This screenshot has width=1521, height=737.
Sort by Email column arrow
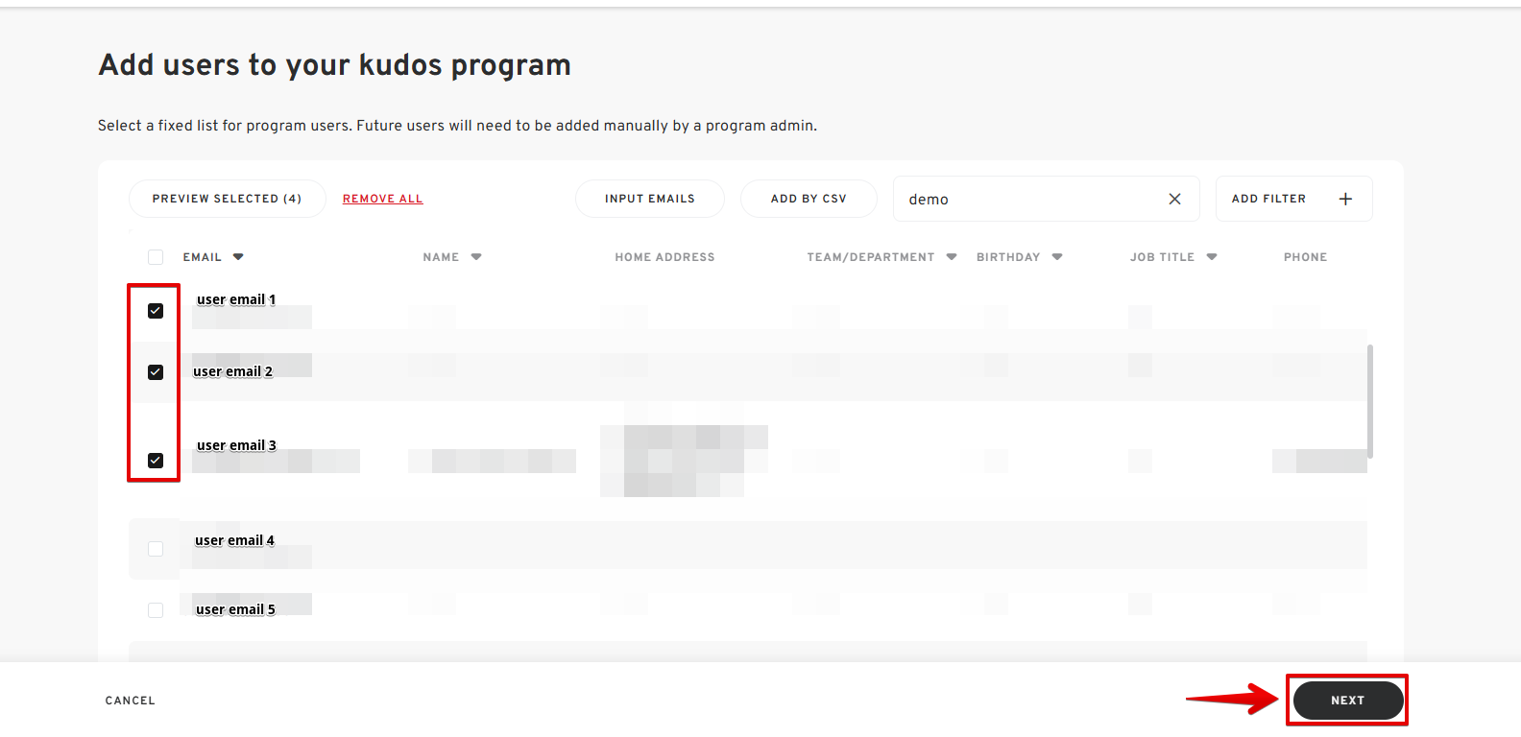click(x=238, y=257)
